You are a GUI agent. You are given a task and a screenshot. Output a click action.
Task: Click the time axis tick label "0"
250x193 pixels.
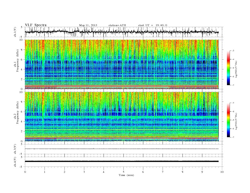click(x=25, y=172)
